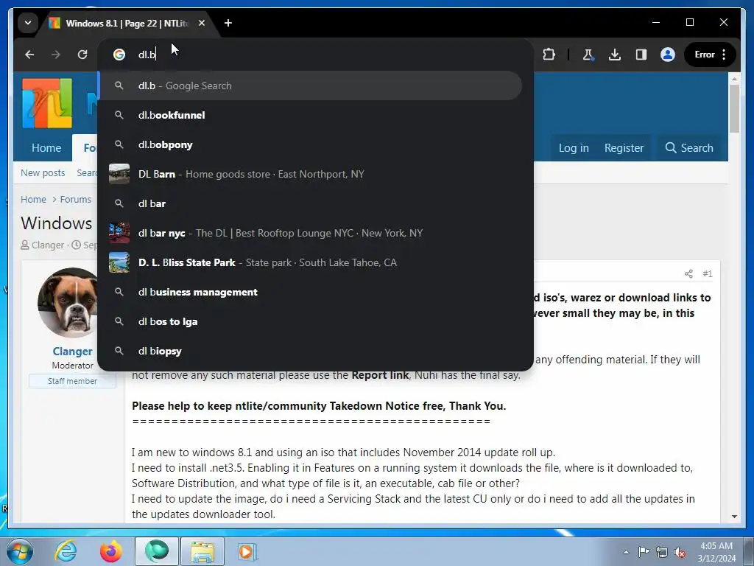Select the 'dl bar' suggestion
Screen dimensions: 754x566
point(311,203)
